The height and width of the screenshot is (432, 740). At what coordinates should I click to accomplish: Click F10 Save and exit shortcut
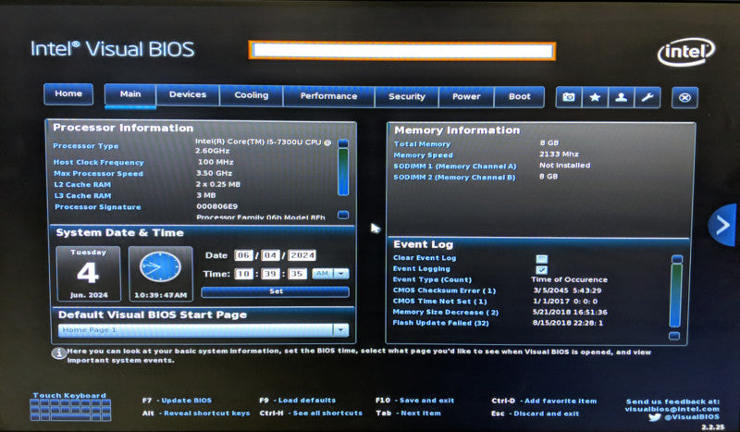[414, 401]
